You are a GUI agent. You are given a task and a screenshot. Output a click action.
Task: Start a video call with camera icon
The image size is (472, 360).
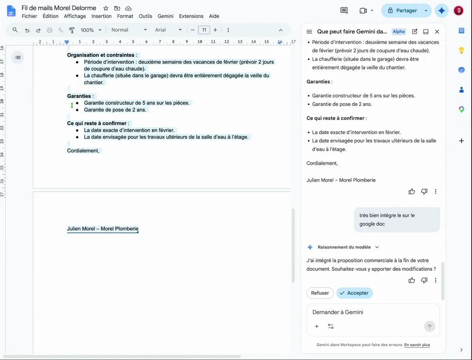point(363,11)
